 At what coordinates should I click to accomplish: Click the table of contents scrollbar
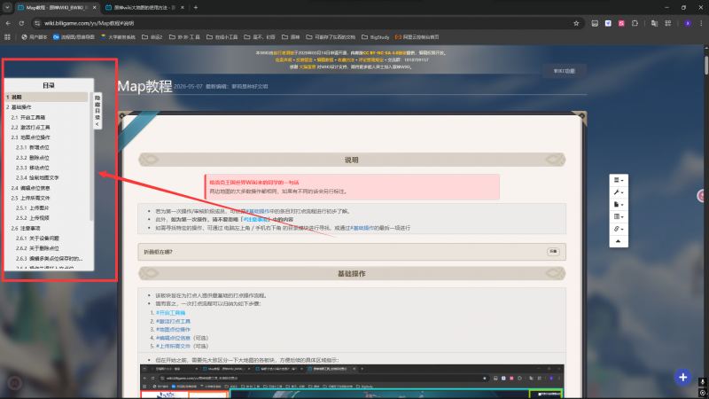coord(91,156)
